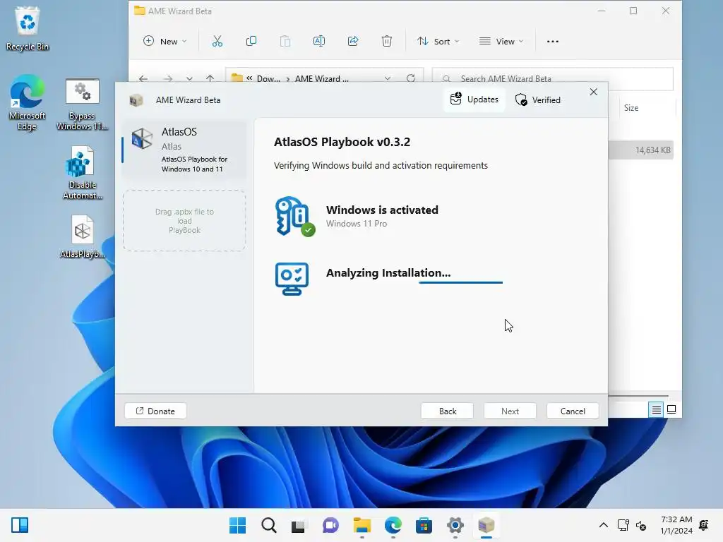Go back in File Explorer navigation

pos(143,78)
